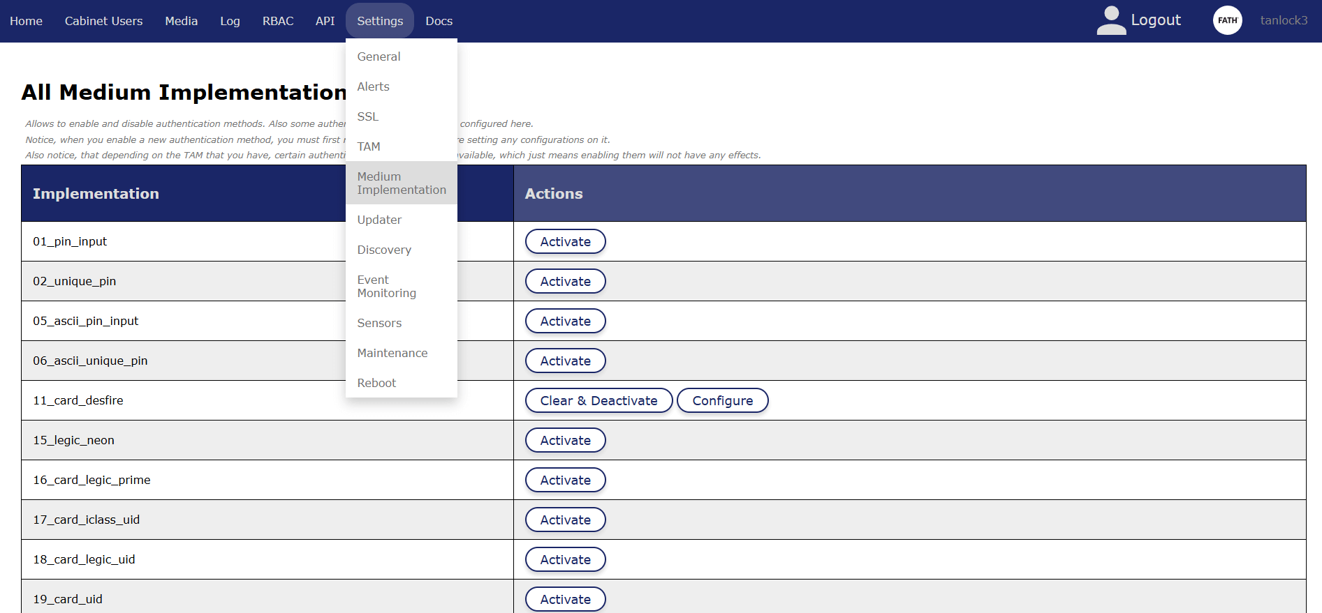Viewport: 1322px width, 613px height.
Task: Open Alerts in the Settings menu
Action: click(373, 86)
